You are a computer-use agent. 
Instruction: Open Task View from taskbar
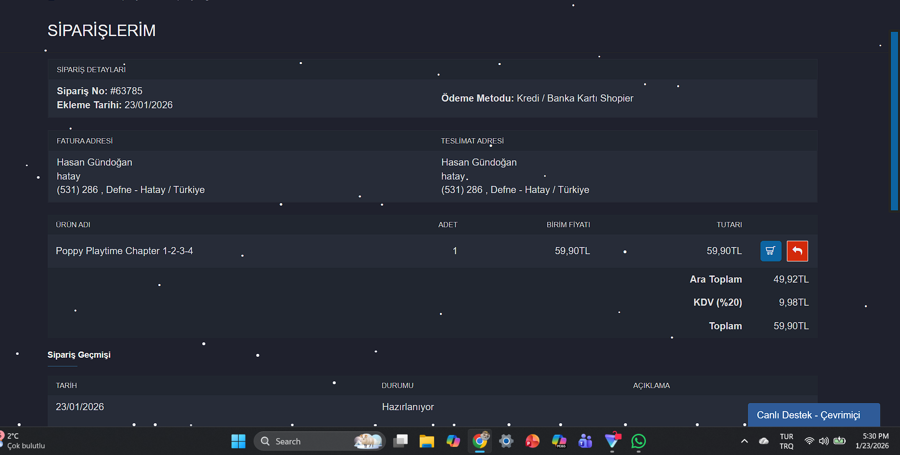tap(400, 441)
